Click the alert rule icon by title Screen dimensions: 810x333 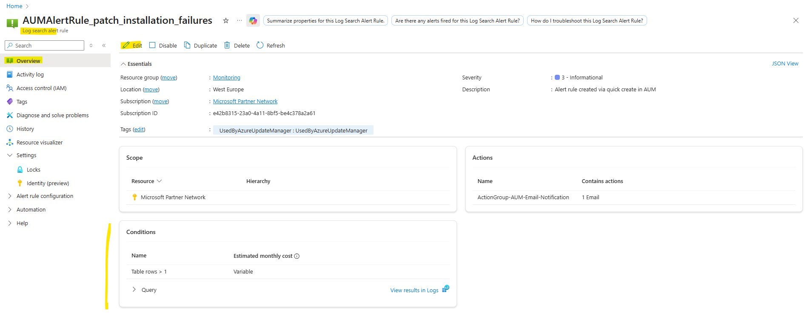pyautogui.click(x=12, y=23)
